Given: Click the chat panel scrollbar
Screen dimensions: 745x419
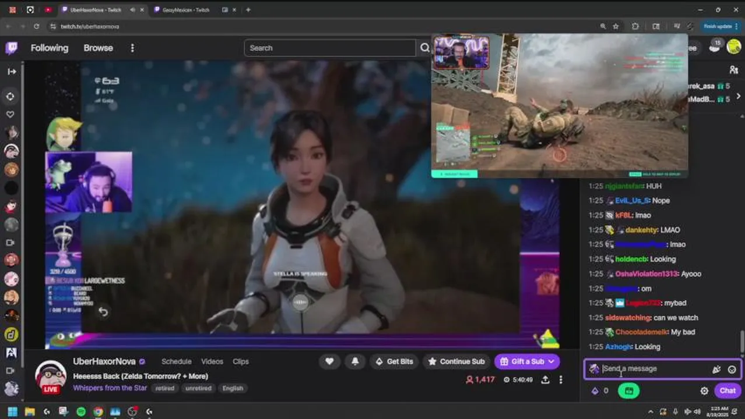Looking at the screenshot, I should pos(742,341).
